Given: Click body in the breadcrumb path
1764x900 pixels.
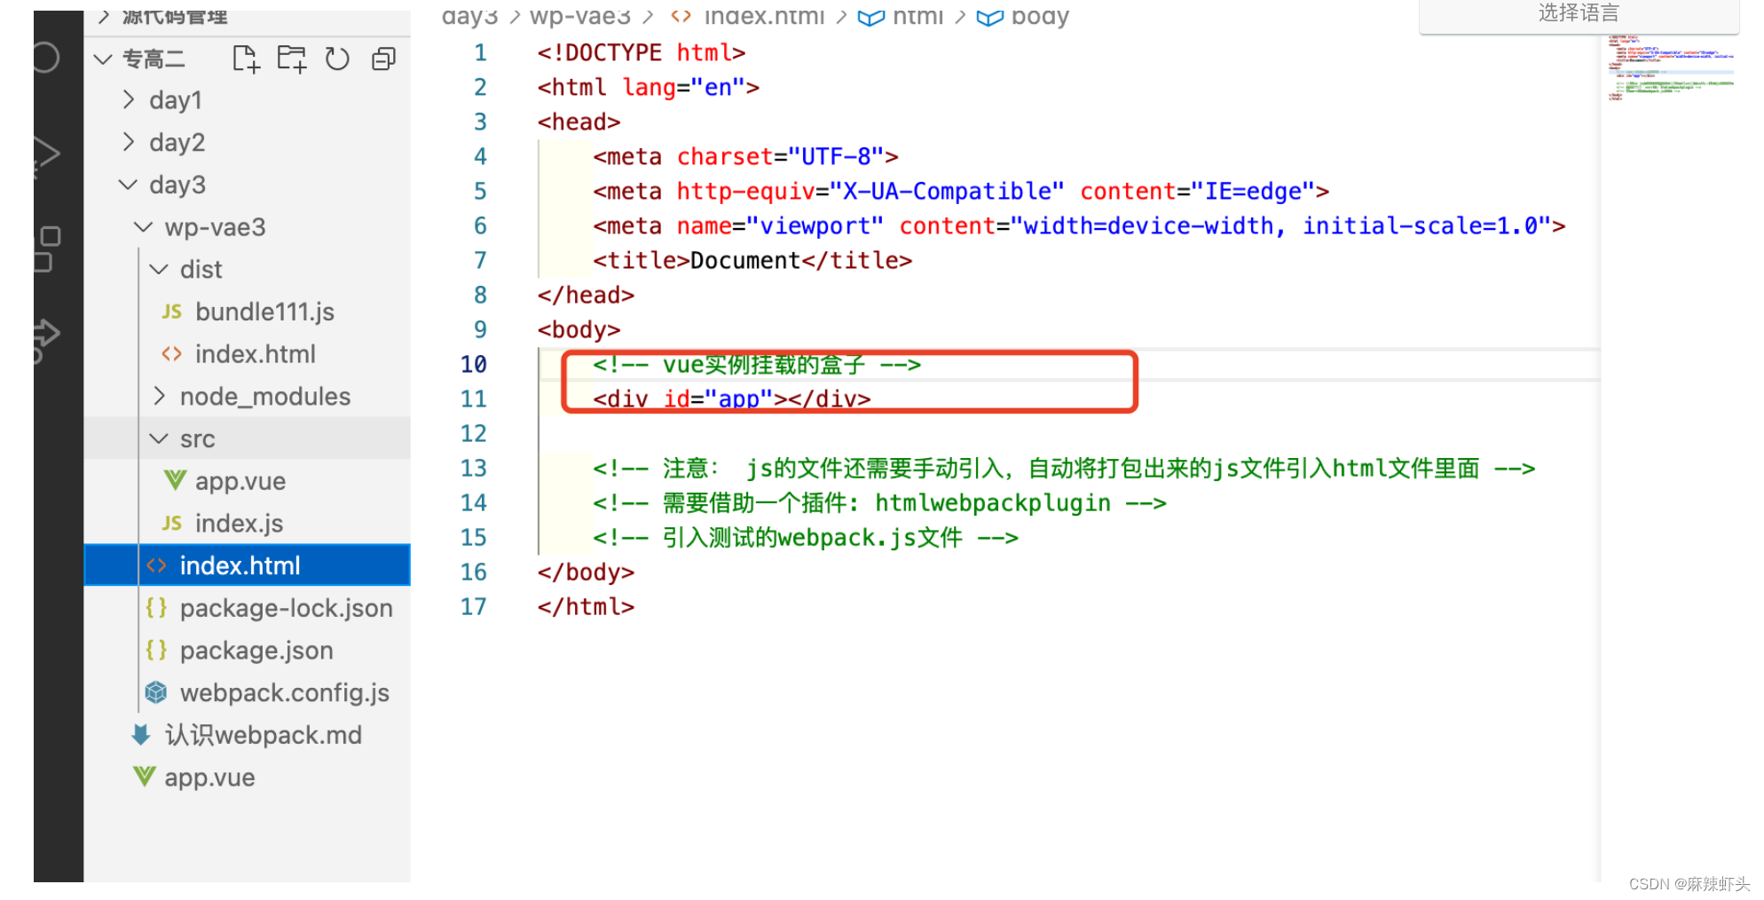Looking at the screenshot, I should tap(1040, 15).
